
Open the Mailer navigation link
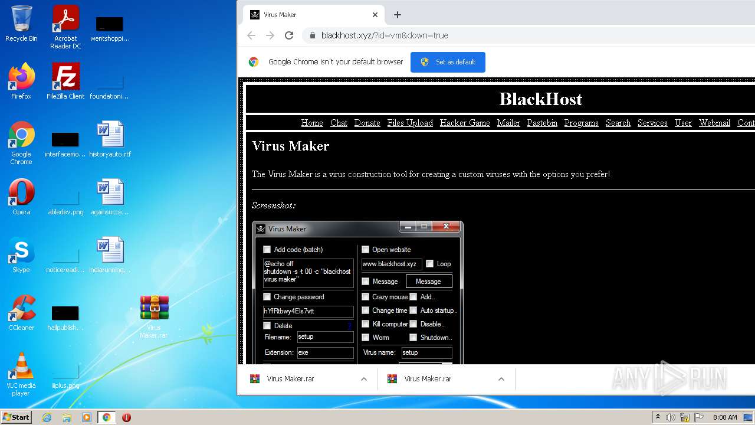(x=508, y=123)
